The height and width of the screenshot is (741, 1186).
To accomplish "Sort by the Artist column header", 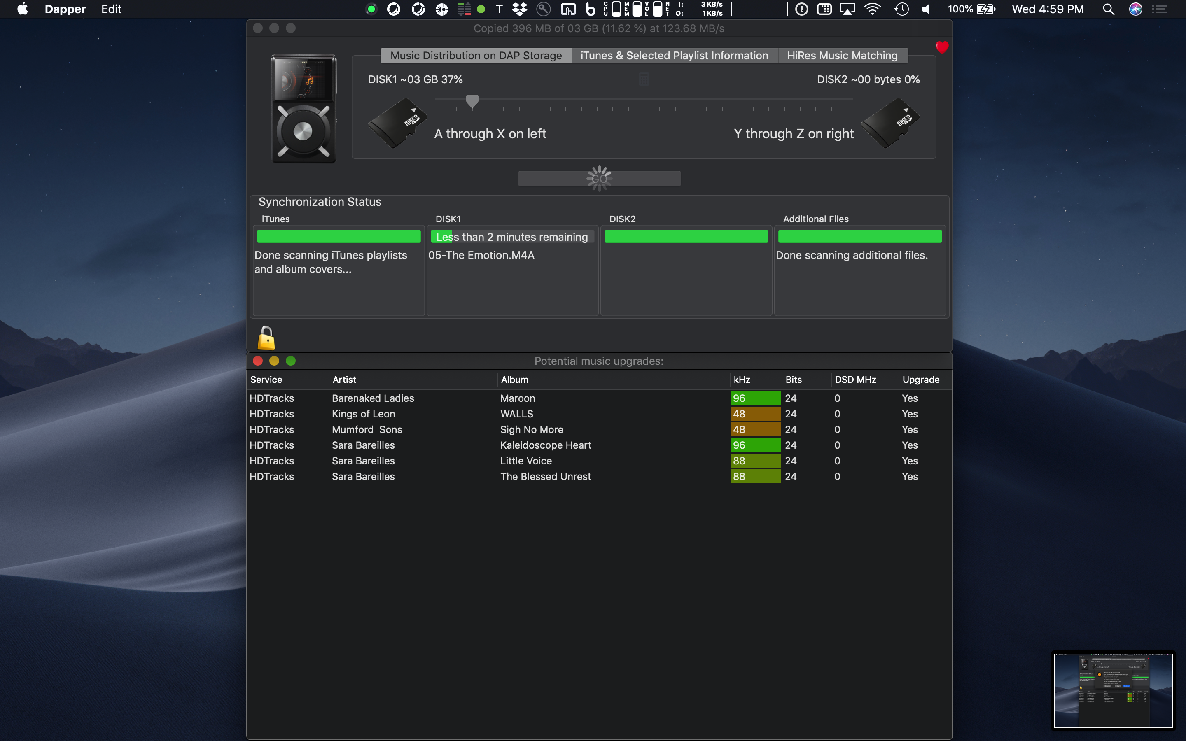I will [x=413, y=379].
